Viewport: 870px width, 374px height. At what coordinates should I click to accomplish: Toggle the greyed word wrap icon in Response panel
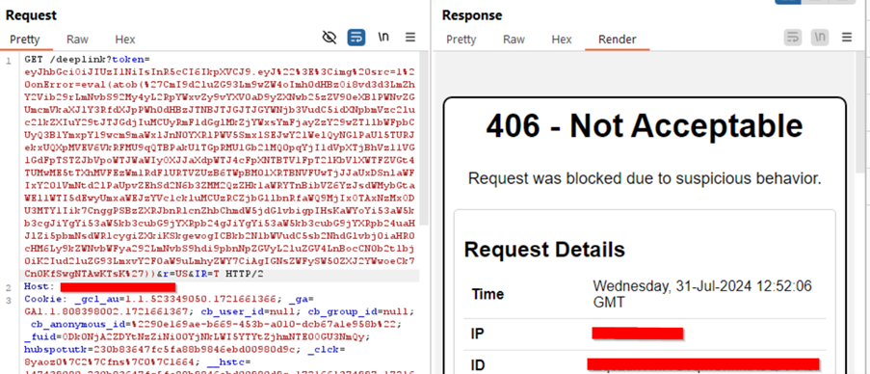(x=793, y=38)
